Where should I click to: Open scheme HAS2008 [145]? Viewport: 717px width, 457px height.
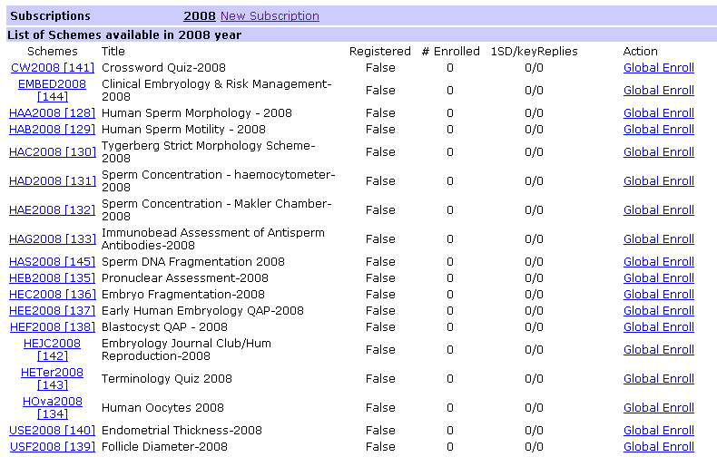tap(52, 261)
